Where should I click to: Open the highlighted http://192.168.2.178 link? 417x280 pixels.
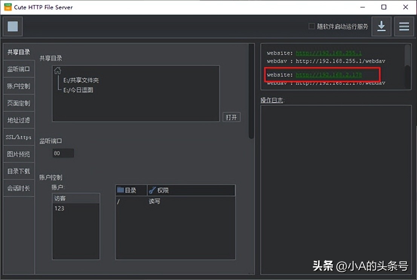(329, 75)
